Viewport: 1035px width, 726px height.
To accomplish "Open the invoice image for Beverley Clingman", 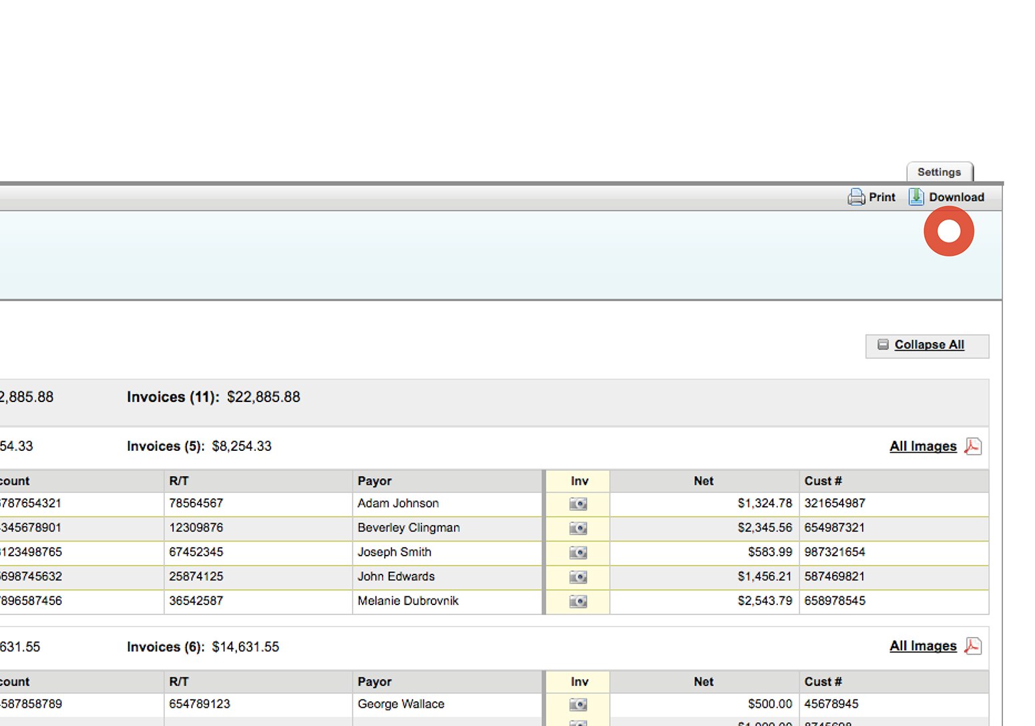I will click(578, 528).
